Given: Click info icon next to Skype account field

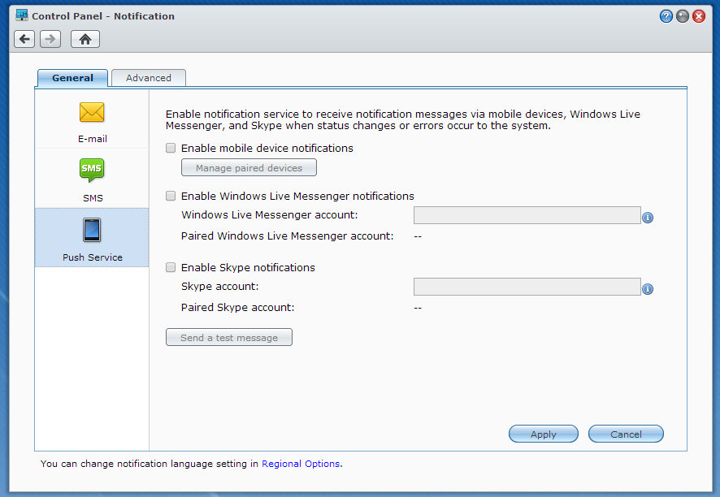Looking at the screenshot, I should (x=648, y=289).
